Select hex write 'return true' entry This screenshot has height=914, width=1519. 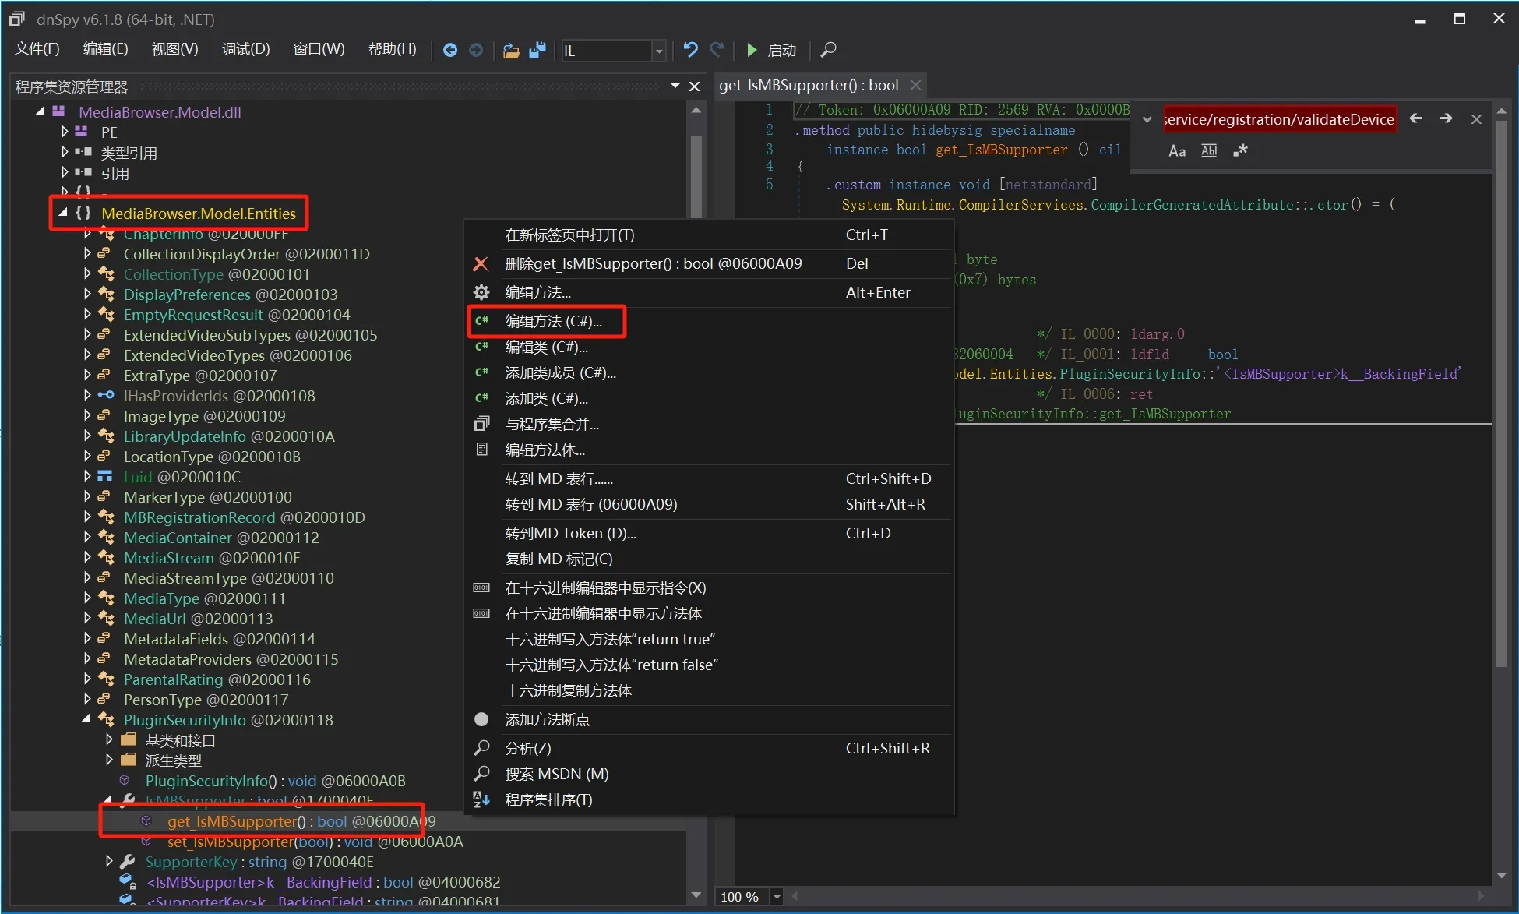click(610, 639)
